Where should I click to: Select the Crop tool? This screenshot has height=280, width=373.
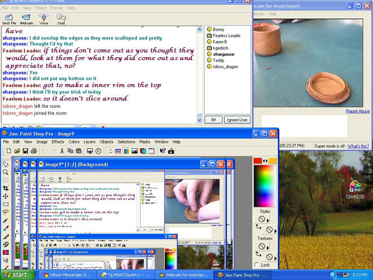[x=6, y=188]
